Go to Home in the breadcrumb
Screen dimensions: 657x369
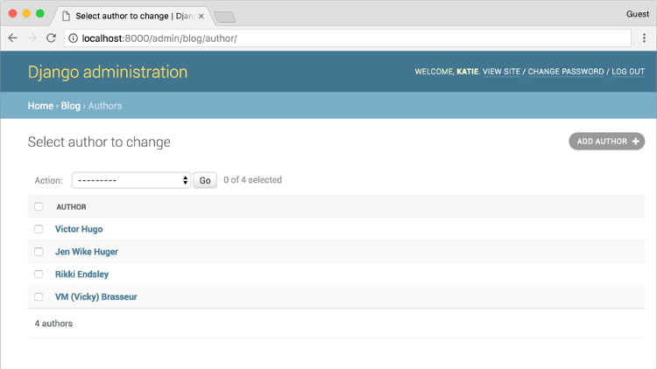pos(40,106)
